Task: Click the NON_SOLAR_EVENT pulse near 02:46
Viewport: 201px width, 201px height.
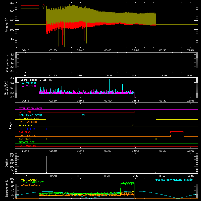Action: point(83,115)
